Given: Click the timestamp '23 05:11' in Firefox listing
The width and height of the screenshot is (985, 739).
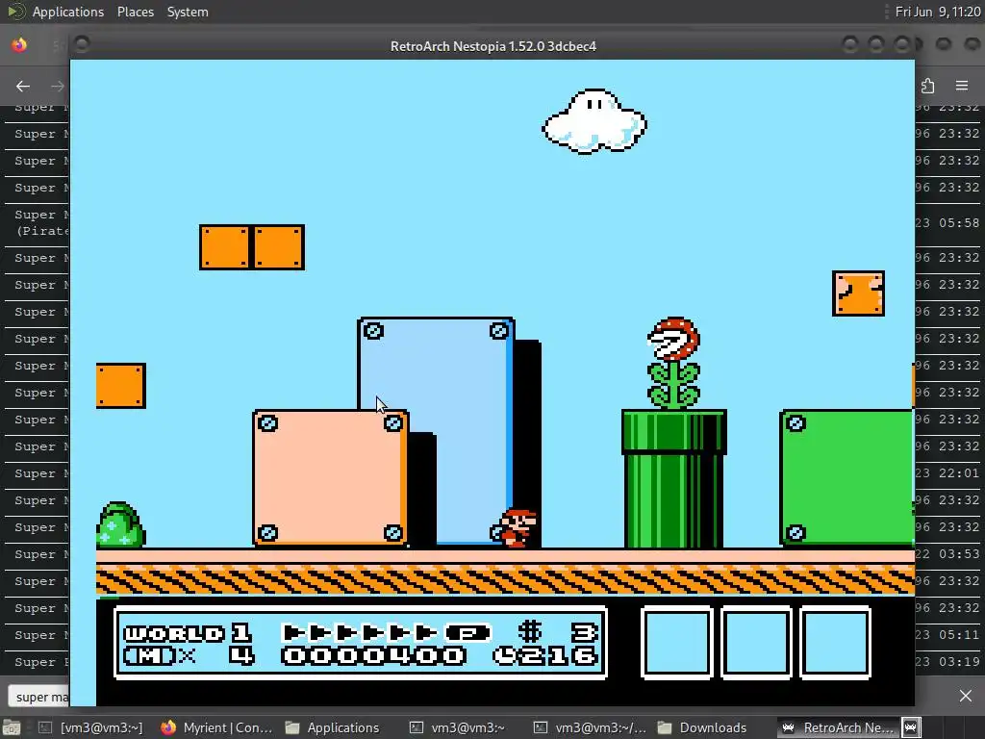Looking at the screenshot, I should click(x=947, y=635).
